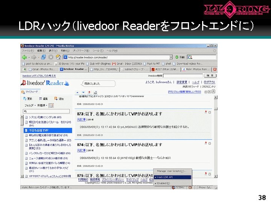This screenshot has height=203, width=271.
Task: Open the Forward button history dropdown arrow
Action: point(38,57)
